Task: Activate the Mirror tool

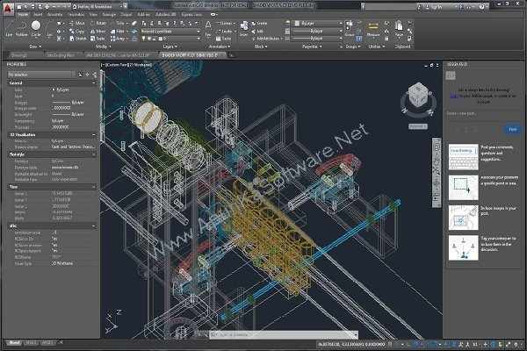Action: 98,31
